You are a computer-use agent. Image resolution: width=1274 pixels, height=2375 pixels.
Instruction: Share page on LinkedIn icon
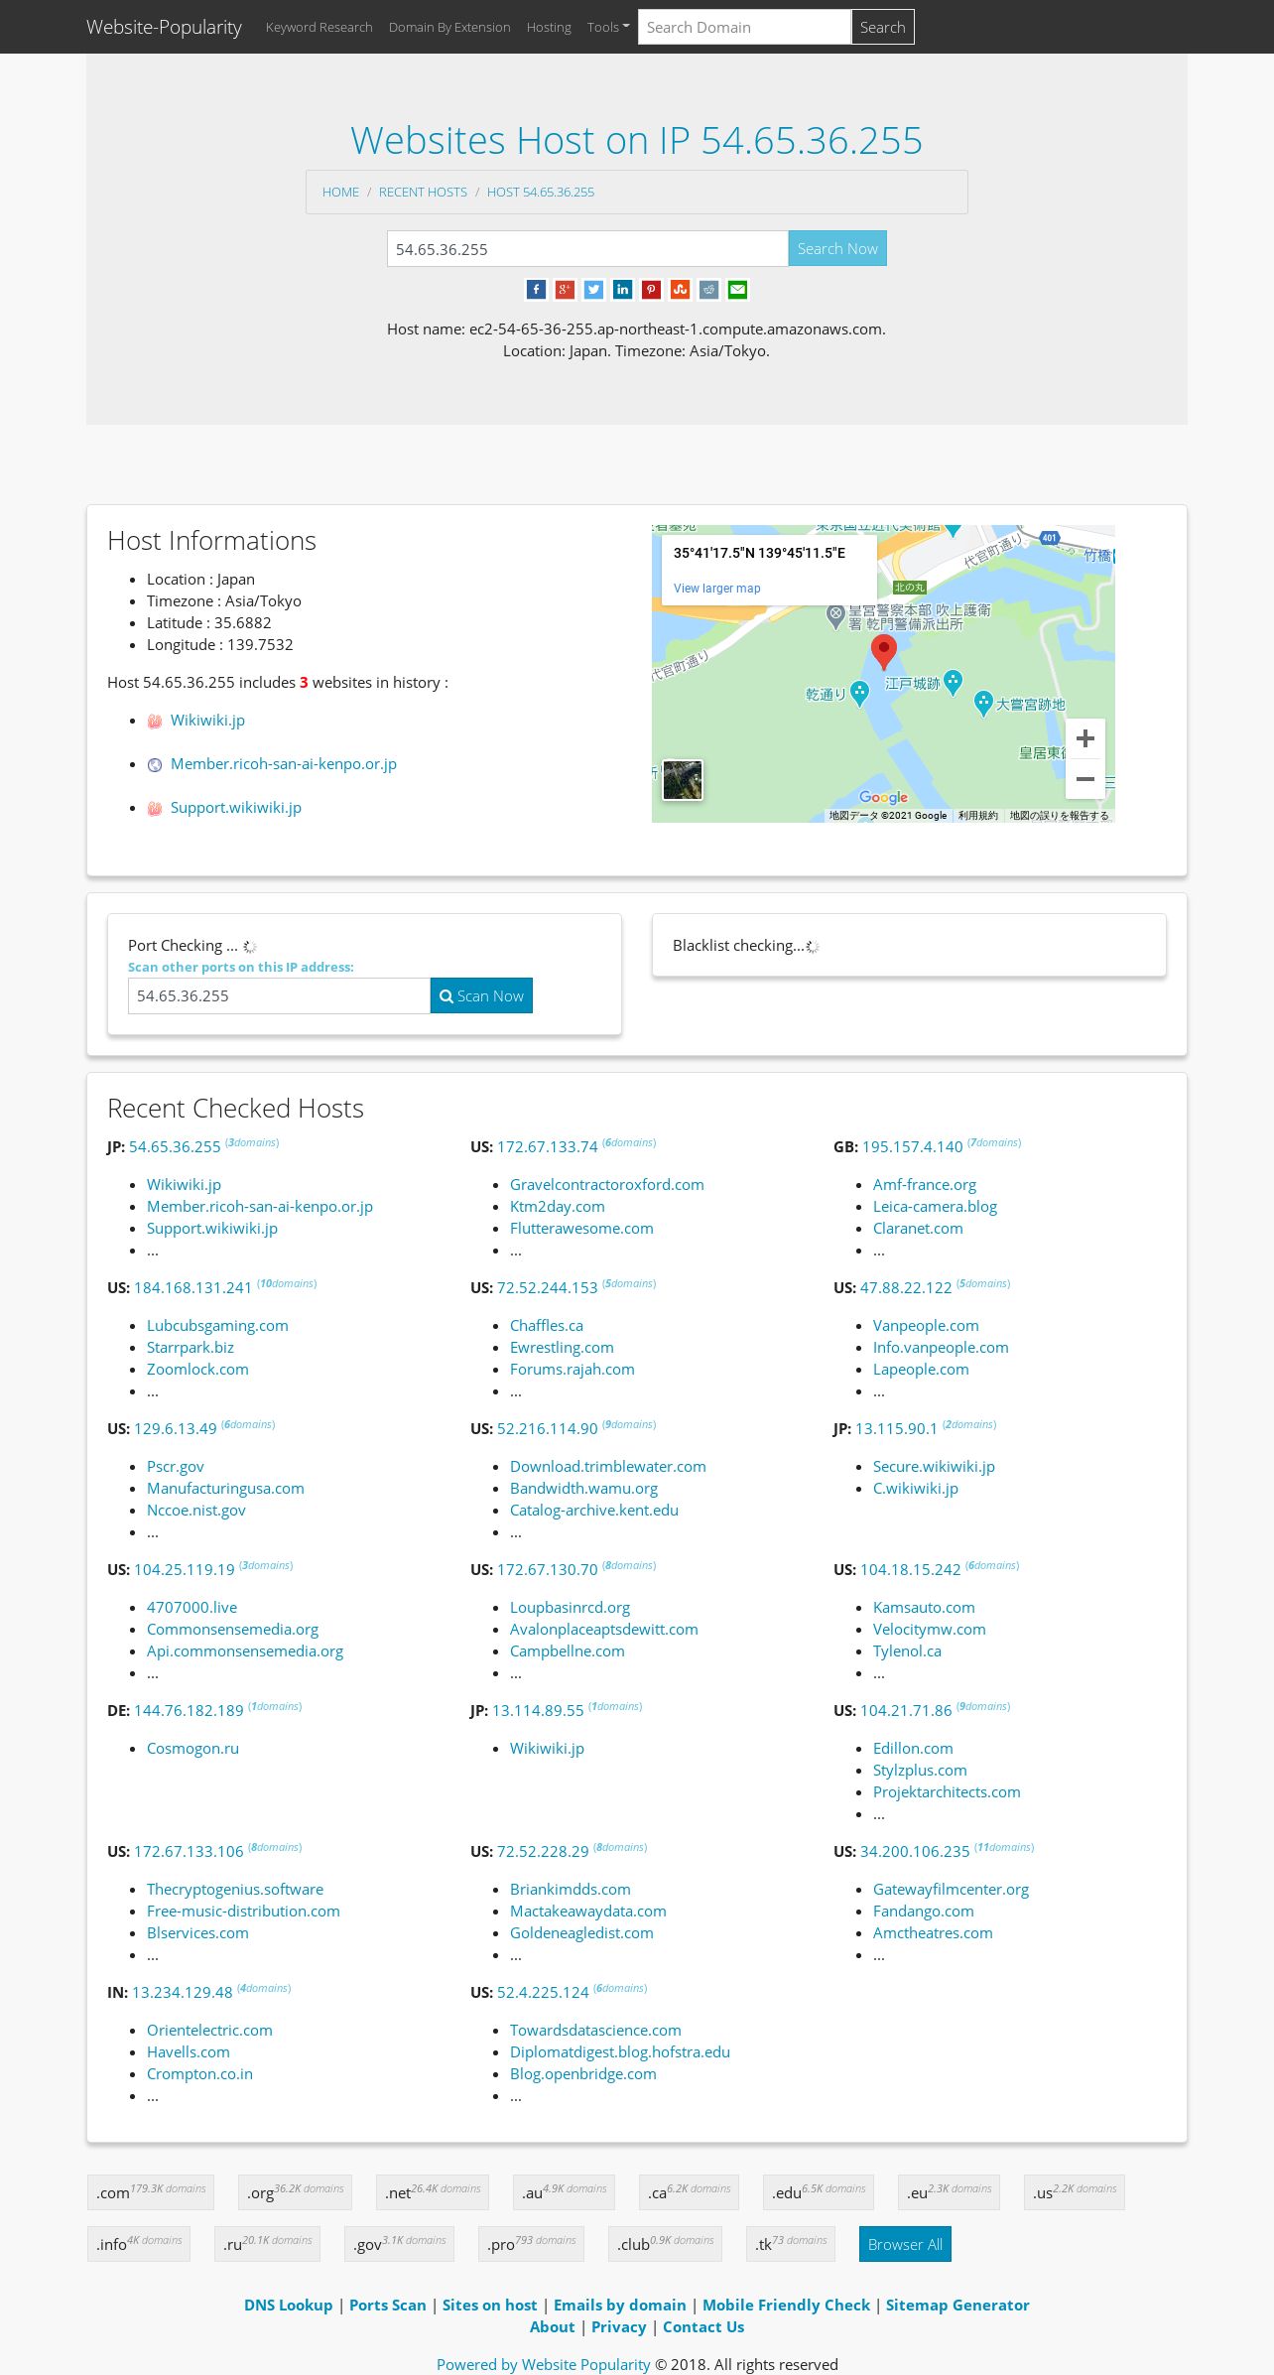(x=622, y=290)
